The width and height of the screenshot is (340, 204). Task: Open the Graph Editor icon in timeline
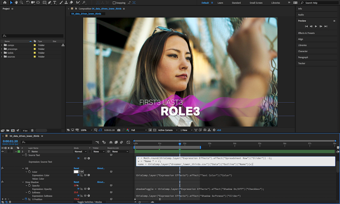tap(128, 142)
